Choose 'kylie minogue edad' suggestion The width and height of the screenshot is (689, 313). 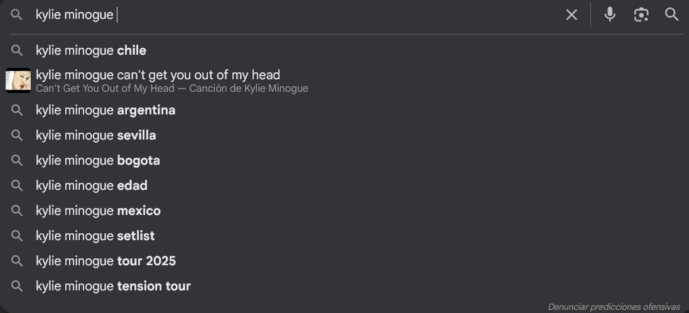344,185
